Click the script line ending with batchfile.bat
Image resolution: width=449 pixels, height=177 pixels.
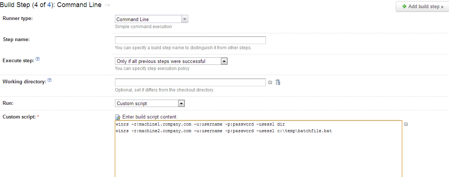pos(223,131)
